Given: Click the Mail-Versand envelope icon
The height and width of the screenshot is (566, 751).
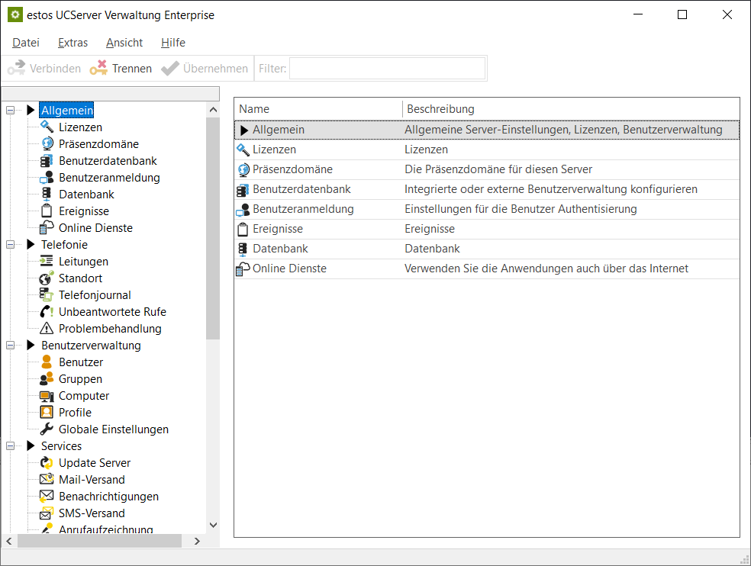Looking at the screenshot, I should click(47, 480).
